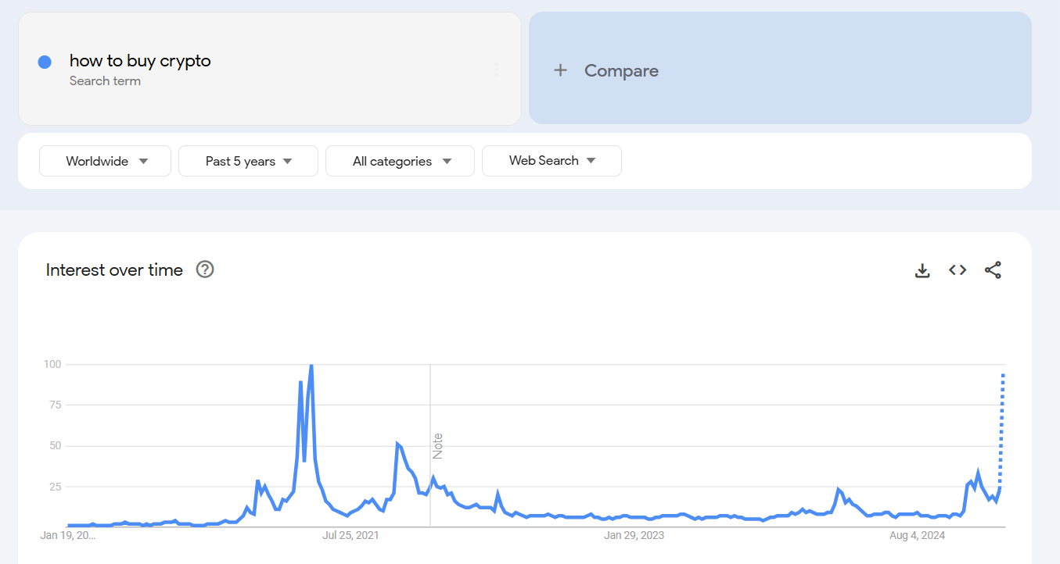This screenshot has width=1060, height=564.
Task: Click the Note marker on chart
Action: [438, 445]
